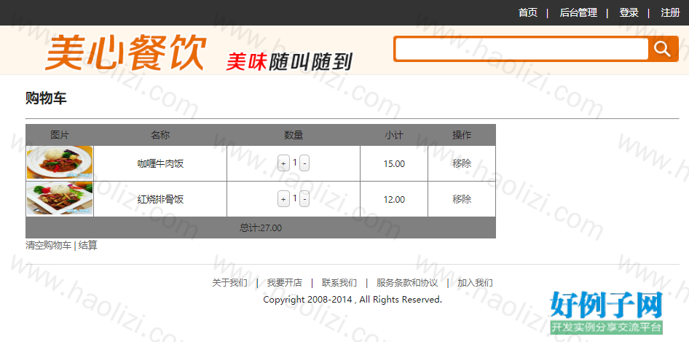Decrease quantity of 红烧排骨饭 with minus
Image resolution: width=689 pixels, height=342 pixels.
coord(304,199)
